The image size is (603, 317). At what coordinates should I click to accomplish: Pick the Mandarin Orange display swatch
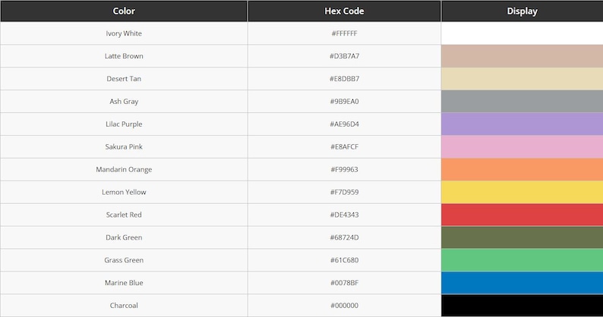point(522,169)
